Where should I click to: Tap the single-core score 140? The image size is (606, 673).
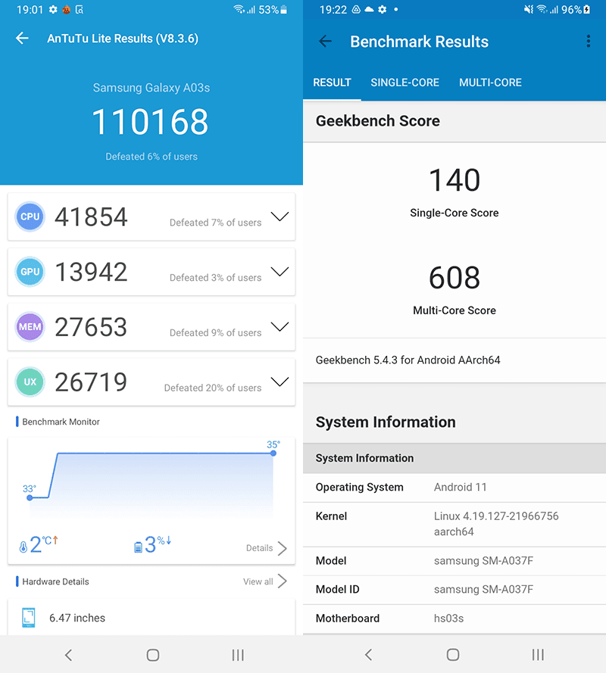(x=454, y=180)
